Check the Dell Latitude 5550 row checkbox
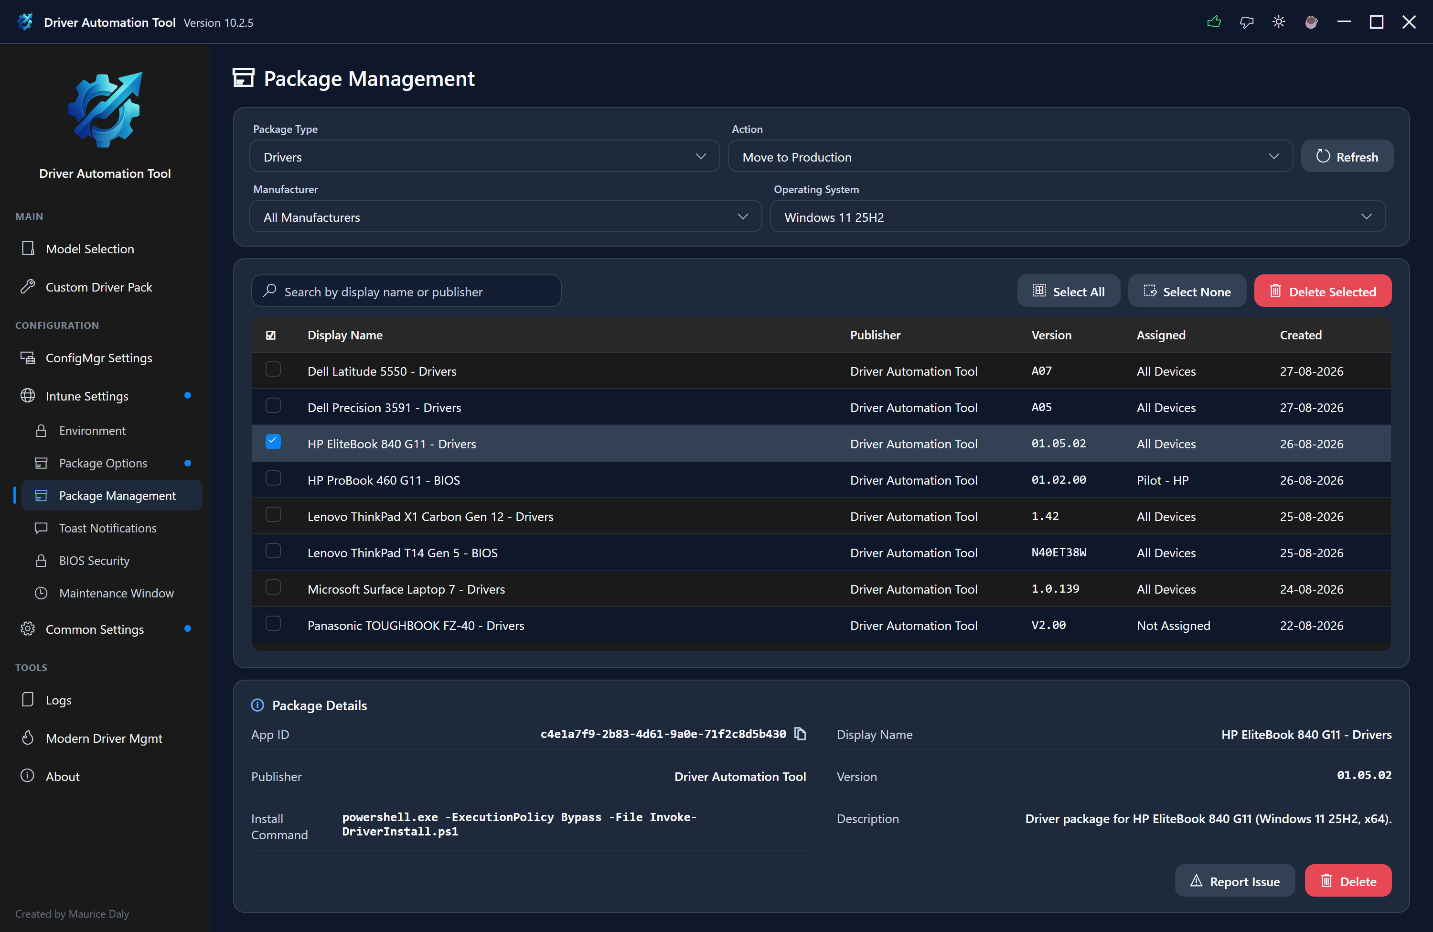Image resolution: width=1433 pixels, height=932 pixels. pos(273,369)
